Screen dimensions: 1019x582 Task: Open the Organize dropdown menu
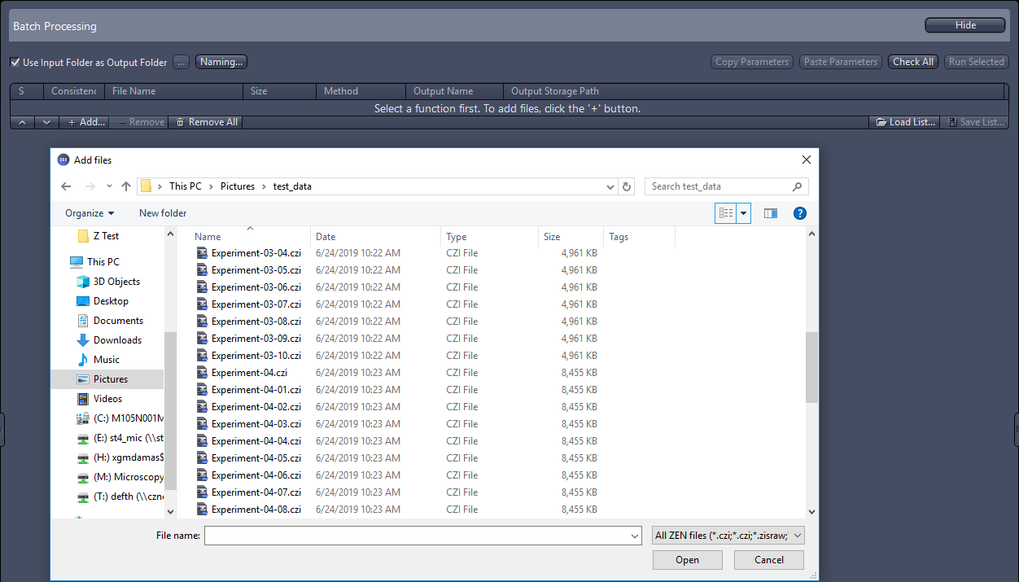pos(90,213)
